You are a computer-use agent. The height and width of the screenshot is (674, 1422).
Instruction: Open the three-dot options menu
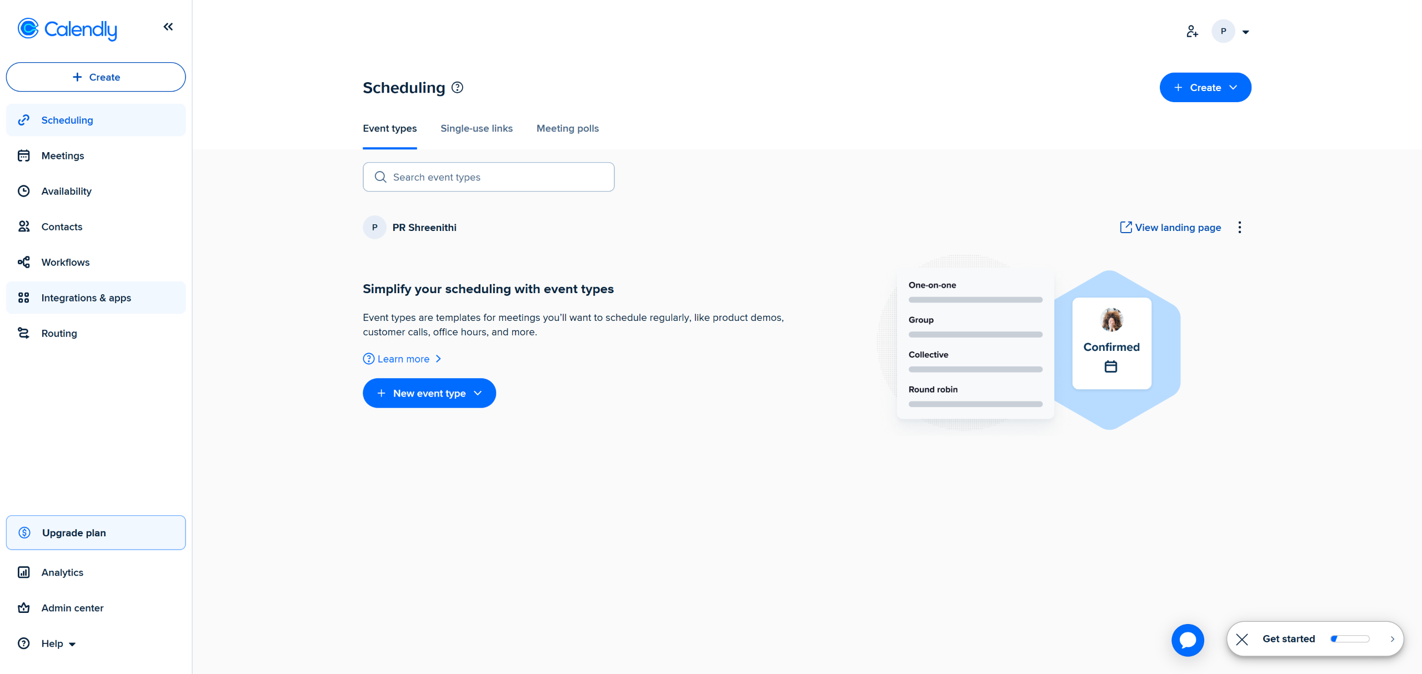1240,227
